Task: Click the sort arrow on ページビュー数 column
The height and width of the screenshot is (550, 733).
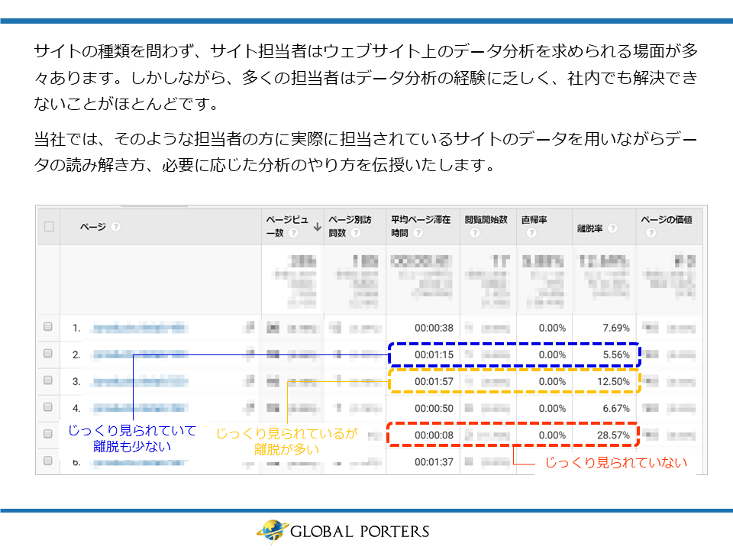Action: [x=317, y=226]
